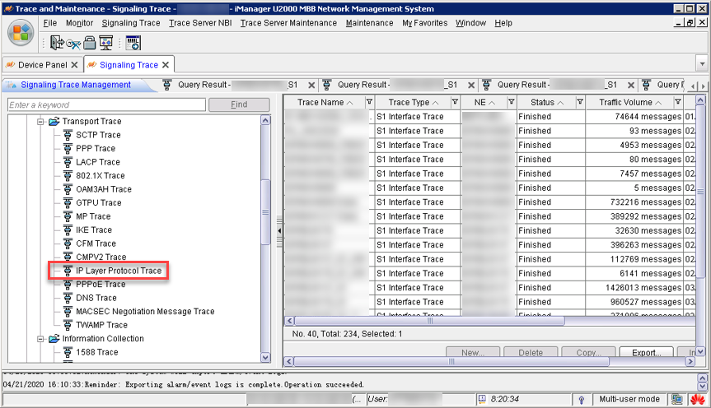The width and height of the screenshot is (711, 408).
Task: Open the filter on Status column
Action: [578, 102]
